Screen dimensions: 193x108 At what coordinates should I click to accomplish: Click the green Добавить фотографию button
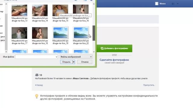pyautogui.click(x=114, y=48)
